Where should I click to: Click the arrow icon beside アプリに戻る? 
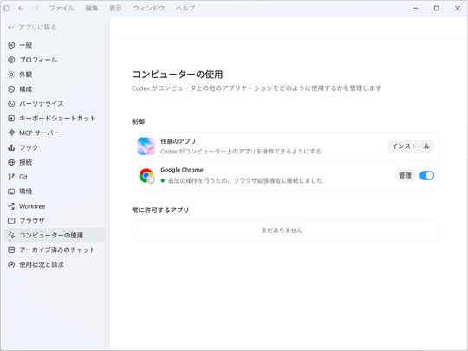click(x=11, y=28)
